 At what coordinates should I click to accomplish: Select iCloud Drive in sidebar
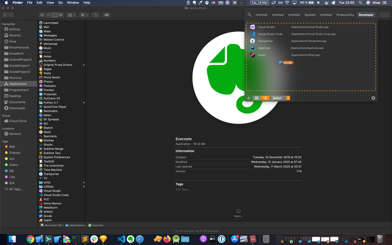(18, 121)
